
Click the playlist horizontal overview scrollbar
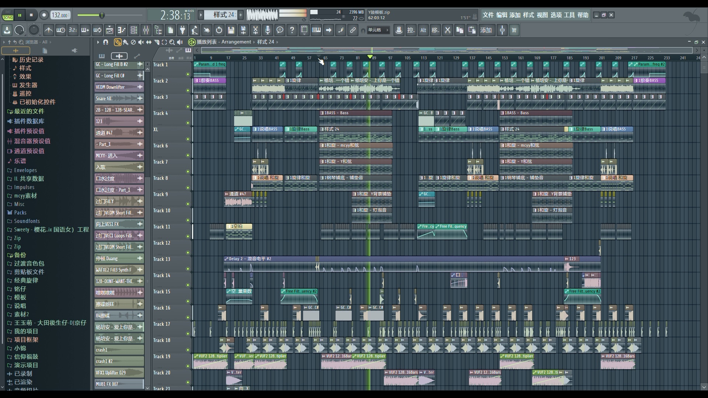(447, 50)
